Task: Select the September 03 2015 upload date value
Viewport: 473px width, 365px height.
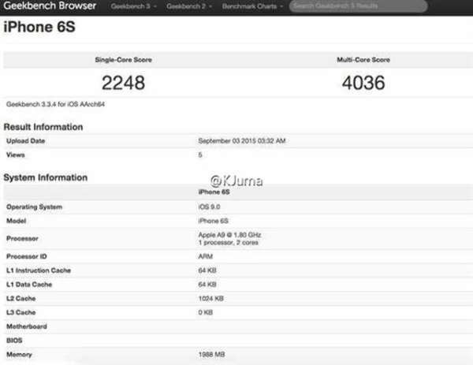Action: pos(242,141)
